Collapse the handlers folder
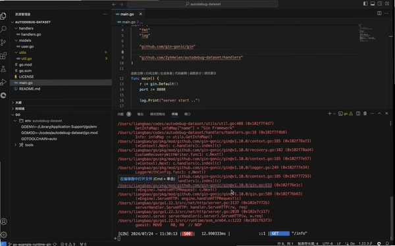Screen dimensions: 395x246 pyautogui.click(x=61, y=28)
